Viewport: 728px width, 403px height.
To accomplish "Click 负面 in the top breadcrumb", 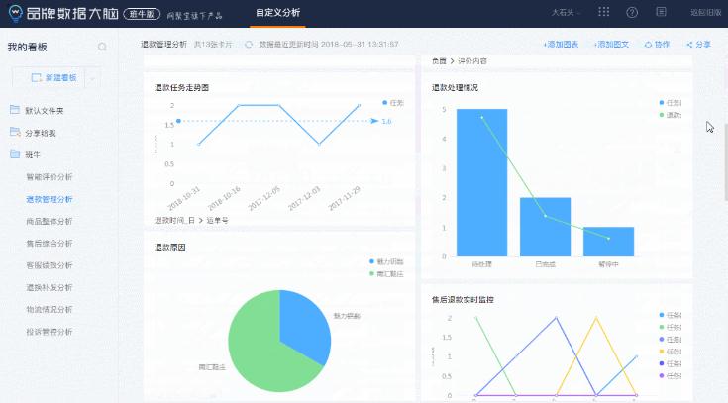I will (439, 60).
